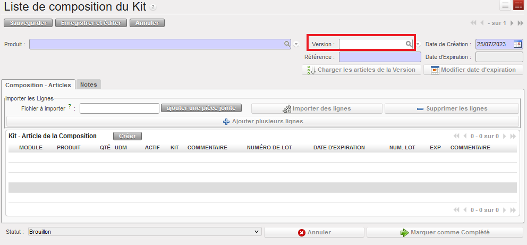Go to previous page in lower Kit list pager
Viewport: 527px width, 245px height.
tap(465, 210)
